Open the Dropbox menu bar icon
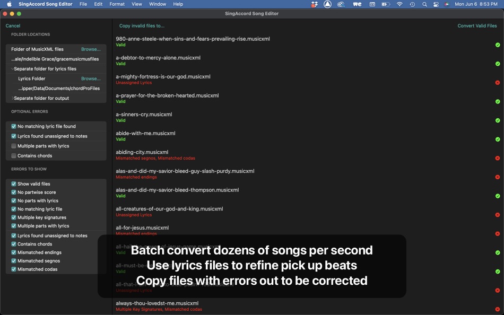This screenshot has width=504, height=315. coord(314,4)
